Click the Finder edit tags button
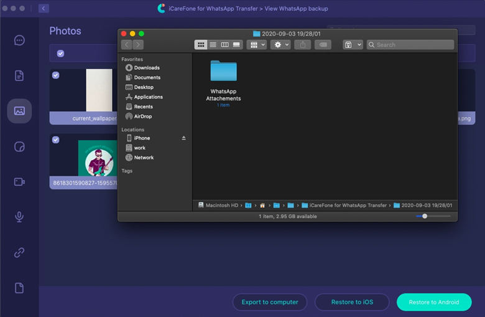The image size is (485, 317). coord(323,45)
